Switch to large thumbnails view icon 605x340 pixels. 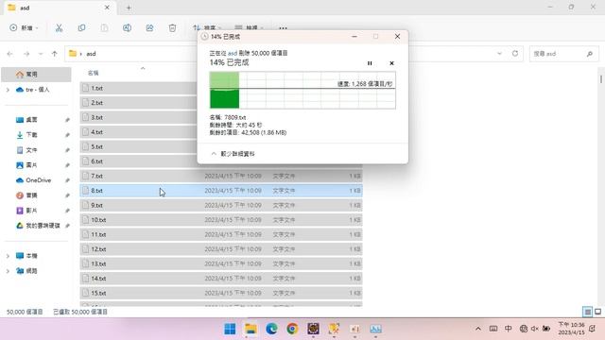coord(598,312)
